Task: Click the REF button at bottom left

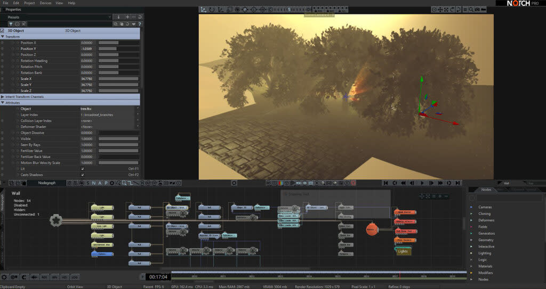Action: (x=45, y=277)
